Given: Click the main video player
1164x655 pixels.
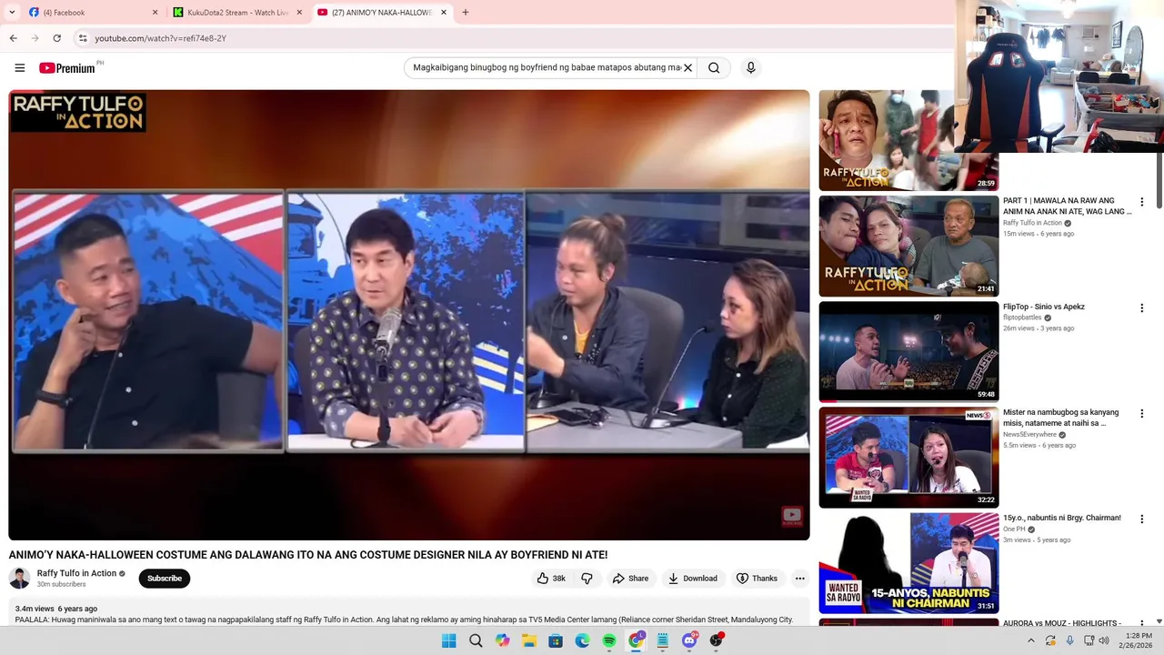Looking at the screenshot, I should coord(409,315).
